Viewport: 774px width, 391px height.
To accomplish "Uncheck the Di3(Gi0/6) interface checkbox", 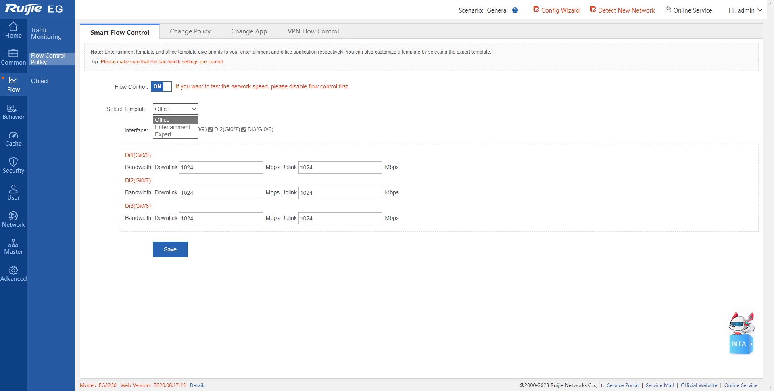I will (244, 130).
